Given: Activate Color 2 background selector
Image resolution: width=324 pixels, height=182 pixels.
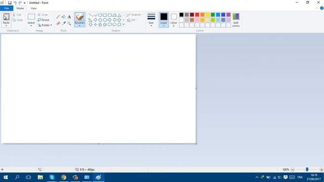Looking at the screenshot, I should 174,20.
